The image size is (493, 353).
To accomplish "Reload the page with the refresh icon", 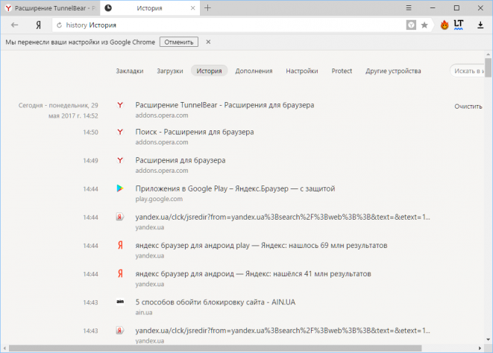I will [x=59, y=25].
